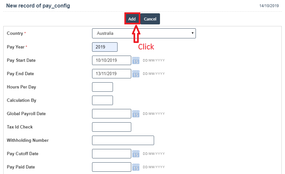Click the Pay Paid Date text box

pos(111,167)
